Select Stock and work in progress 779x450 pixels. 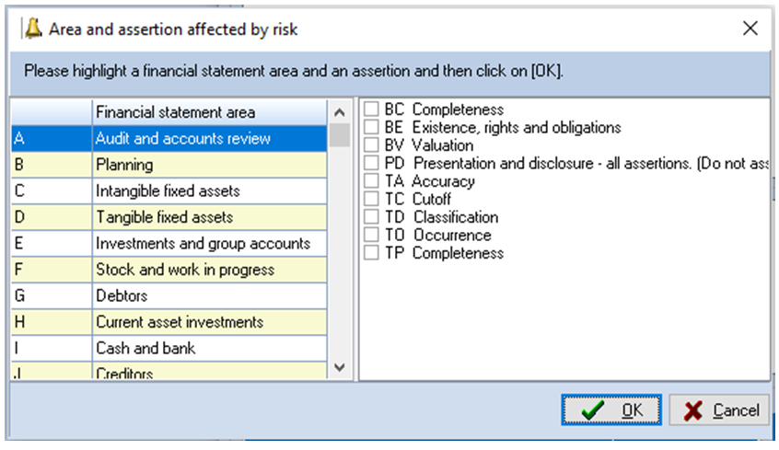(169, 270)
